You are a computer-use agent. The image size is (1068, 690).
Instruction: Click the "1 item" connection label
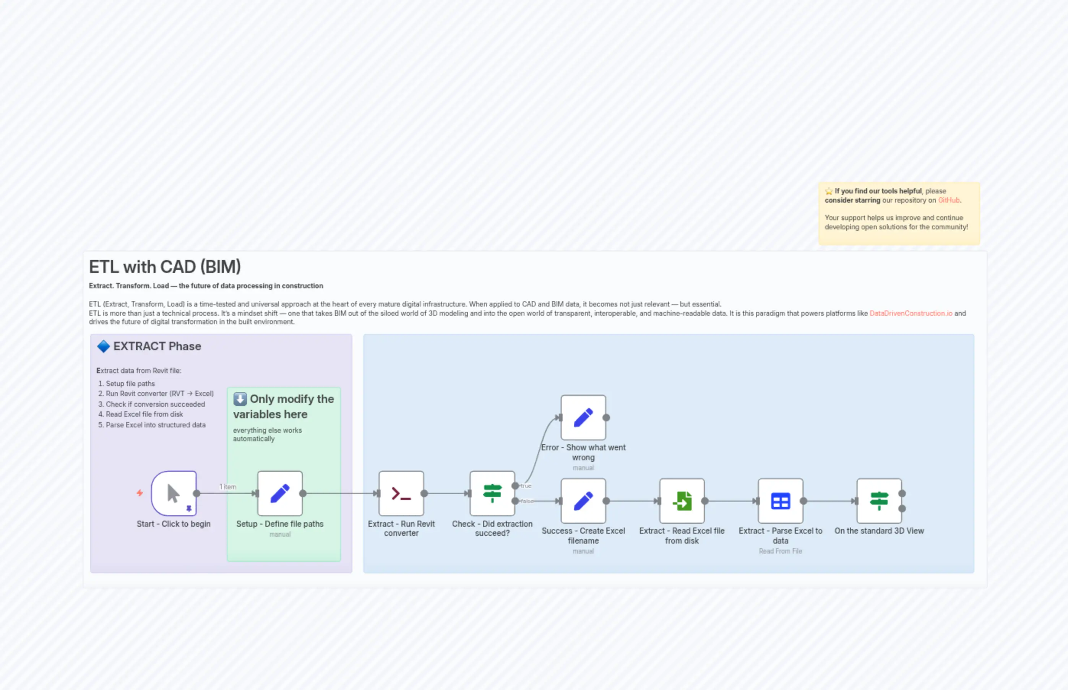tap(227, 487)
